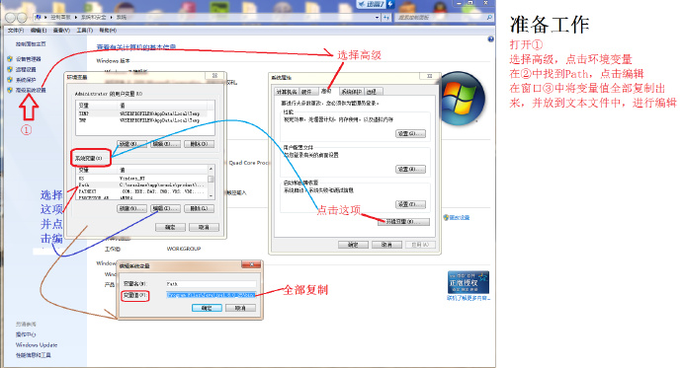This screenshot has width=682, height=368.
Task: Open the 帮助(H) menu
Action: pyautogui.click(x=108, y=31)
